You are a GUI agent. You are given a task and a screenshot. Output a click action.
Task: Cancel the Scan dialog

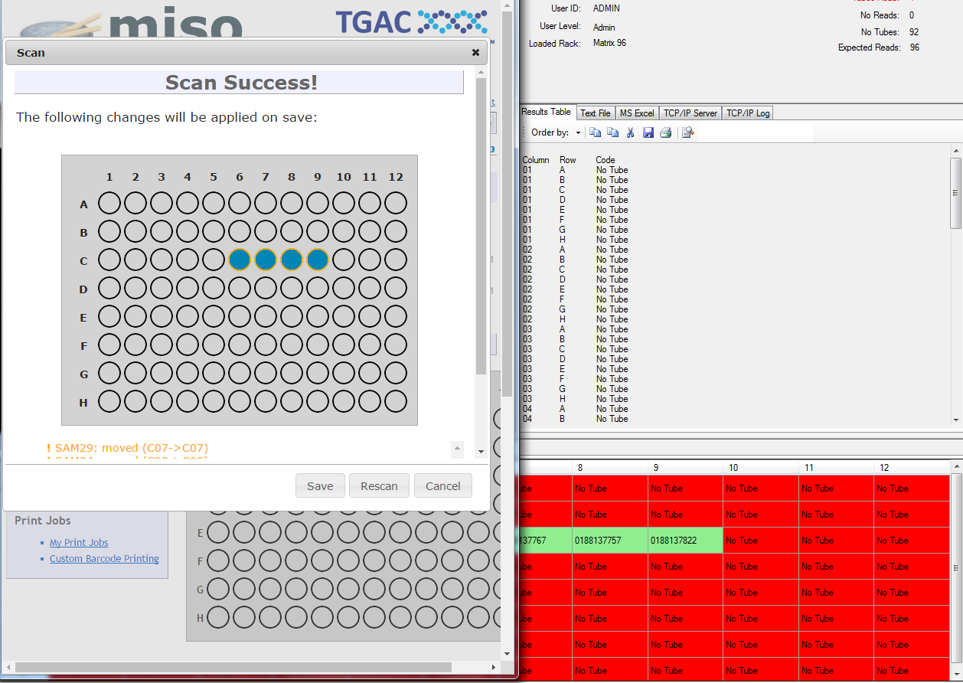coord(442,485)
